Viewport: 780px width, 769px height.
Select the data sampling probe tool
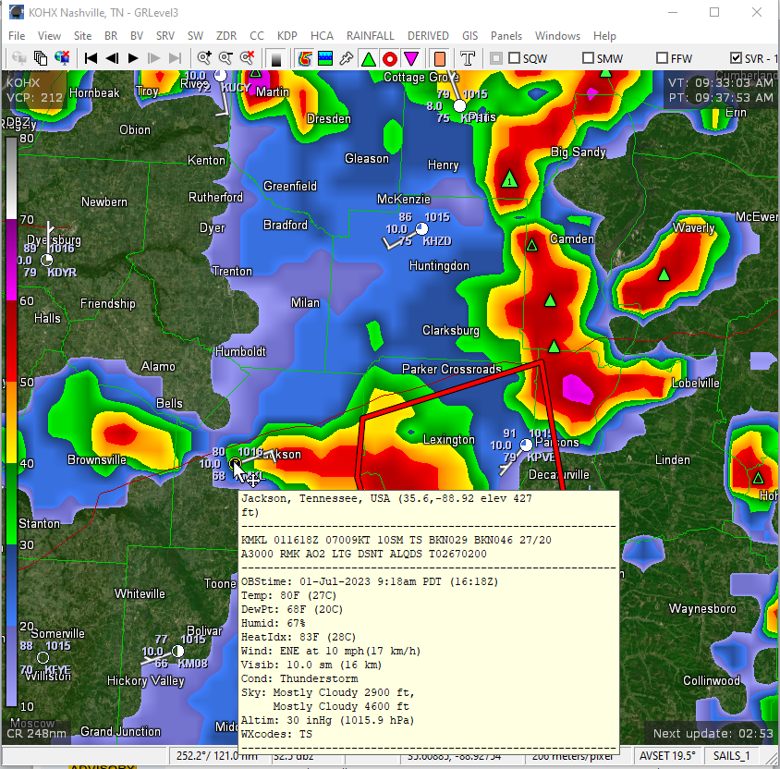point(348,57)
